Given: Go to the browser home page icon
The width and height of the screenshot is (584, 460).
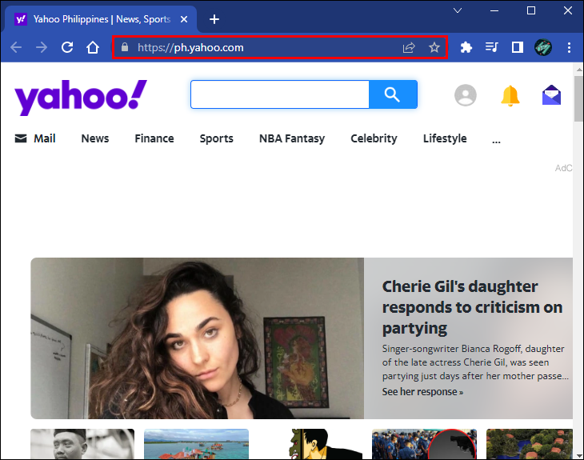Looking at the screenshot, I should pos(93,47).
